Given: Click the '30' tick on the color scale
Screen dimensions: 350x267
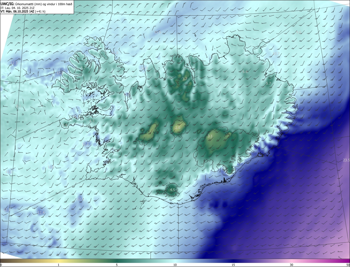Looking at the screenshot, I should 291,265.
